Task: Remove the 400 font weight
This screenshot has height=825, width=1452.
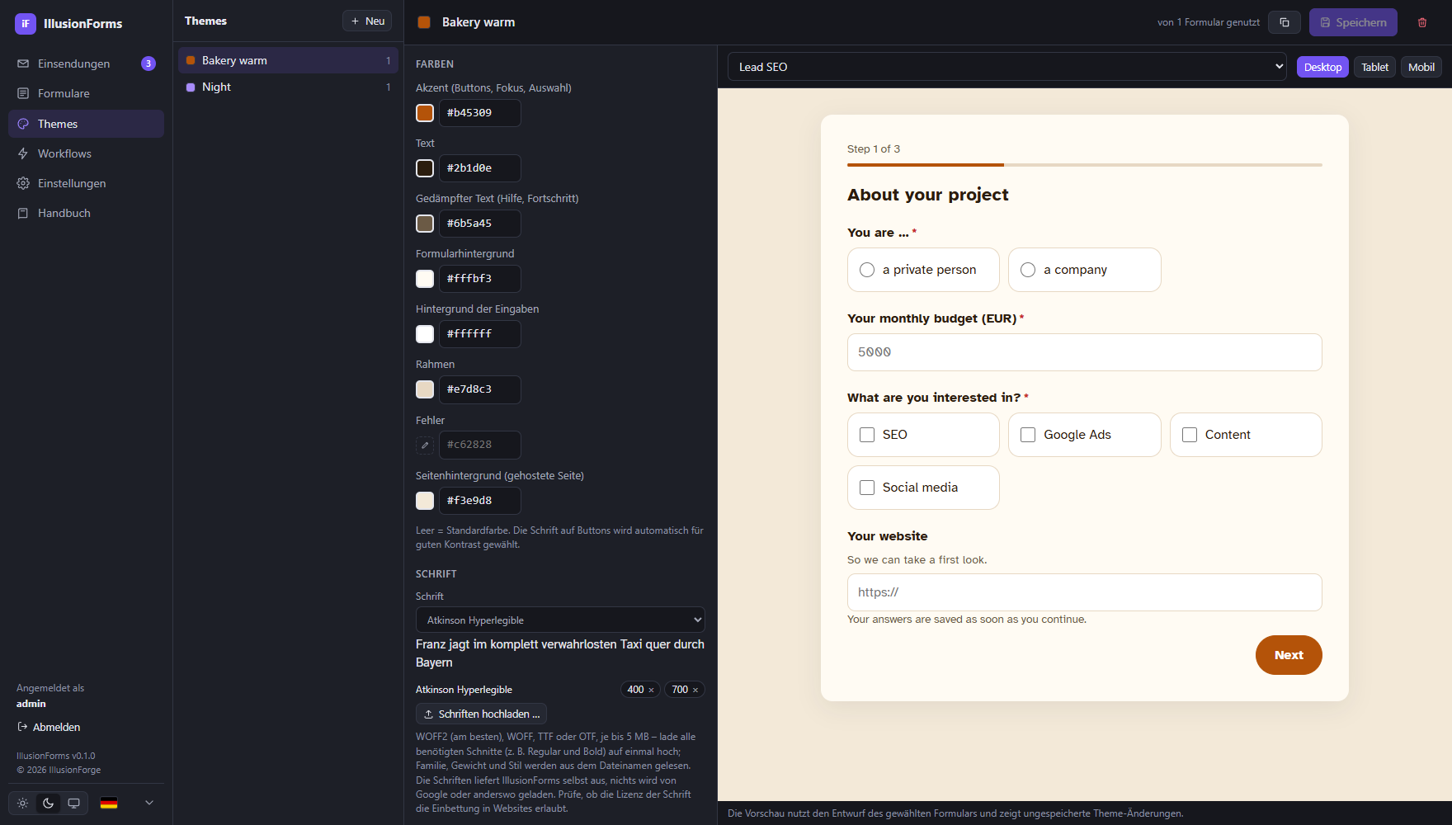Action: point(651,690)
